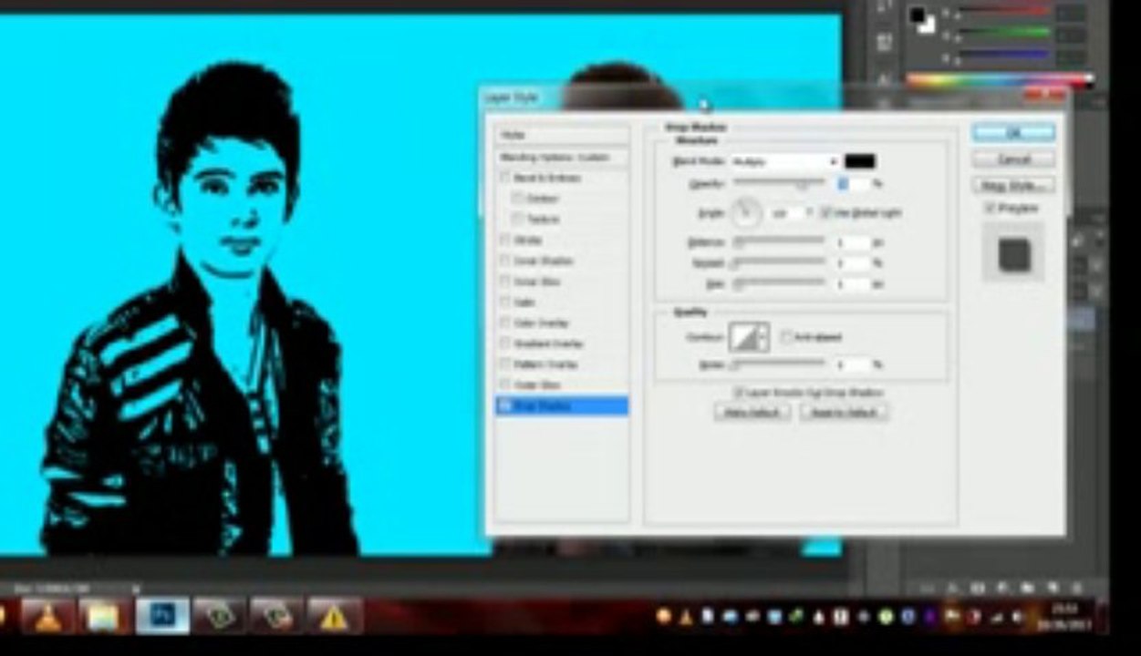Image resolution: width=1141 pixels, height=656 pixels.
Task: Click the New Style... button
Action: coord(1013,186)
